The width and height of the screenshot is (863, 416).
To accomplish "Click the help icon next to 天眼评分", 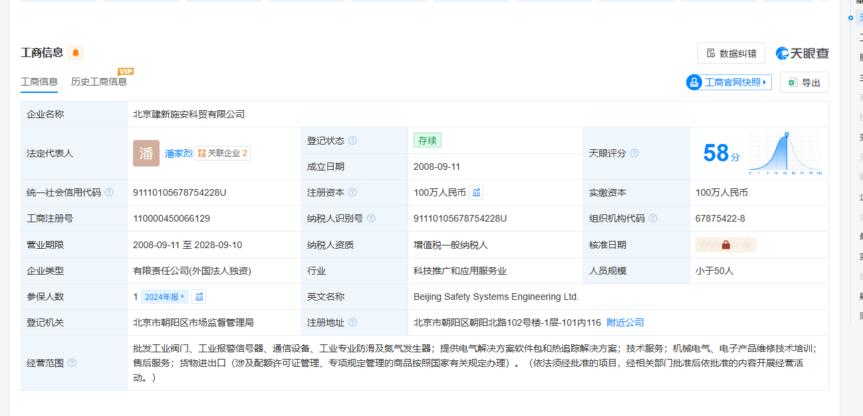I will [x=634, y=153].
